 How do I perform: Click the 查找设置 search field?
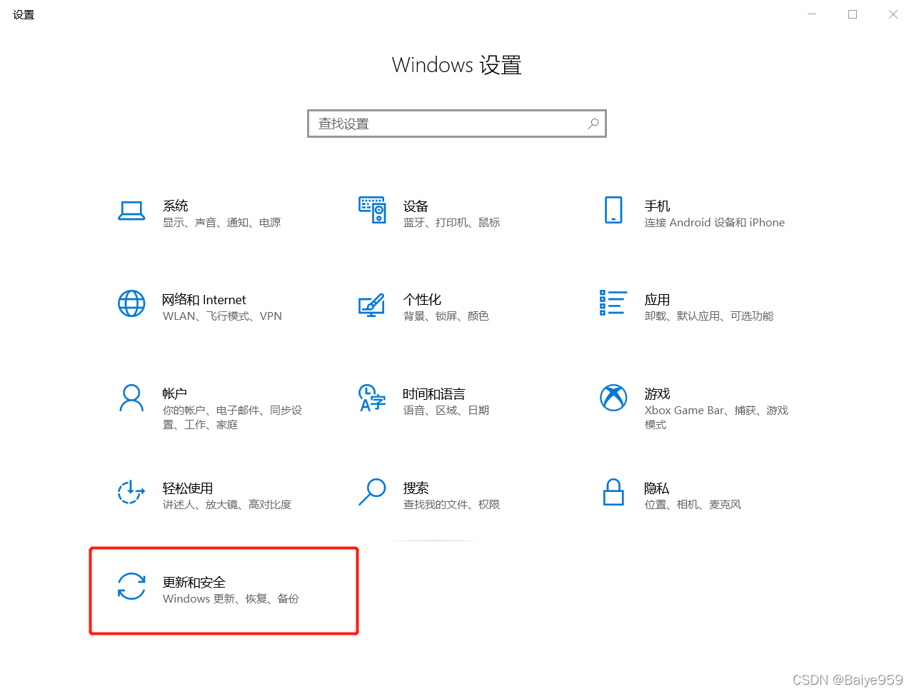click(457, 124)
